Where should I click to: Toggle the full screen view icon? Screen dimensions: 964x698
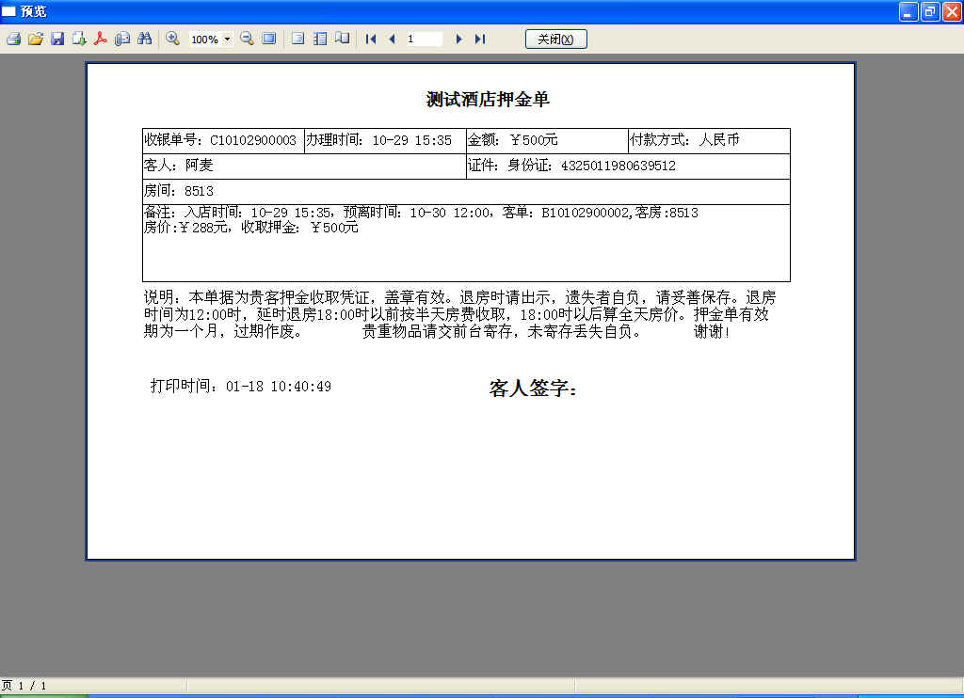[269, 39]
